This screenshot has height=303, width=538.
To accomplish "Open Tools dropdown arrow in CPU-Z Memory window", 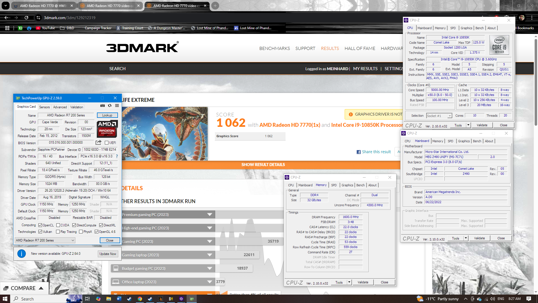I will click(349, 282).
